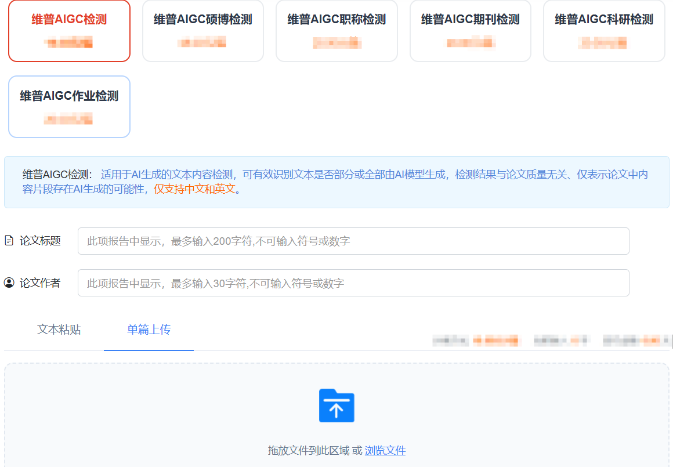Choose the 维普AIGC硕博检测 card
Screen dimensions: 673x467
coord(203,31)
